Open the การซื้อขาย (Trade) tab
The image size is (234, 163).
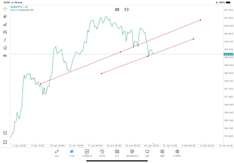pos(87,153)
